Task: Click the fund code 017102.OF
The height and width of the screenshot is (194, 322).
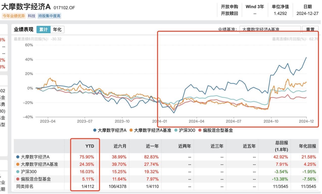Action: click(x=64, y=8)
